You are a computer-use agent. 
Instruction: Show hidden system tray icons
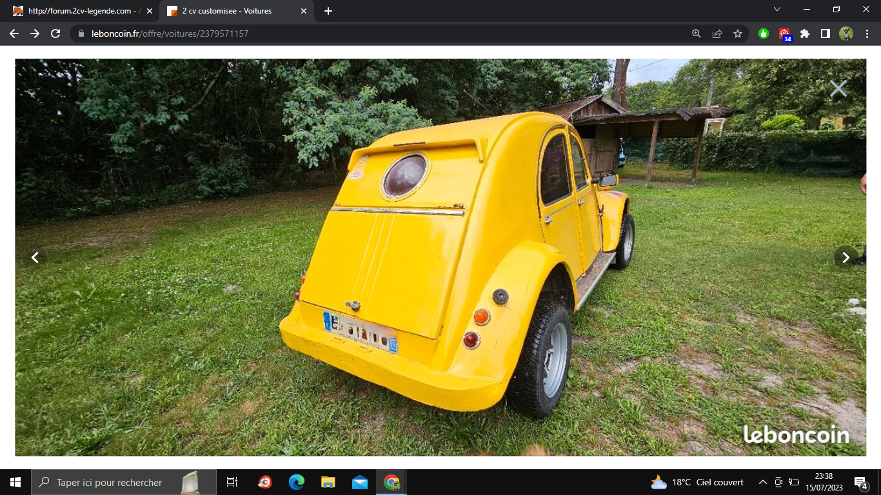click(x=762, y=482)
